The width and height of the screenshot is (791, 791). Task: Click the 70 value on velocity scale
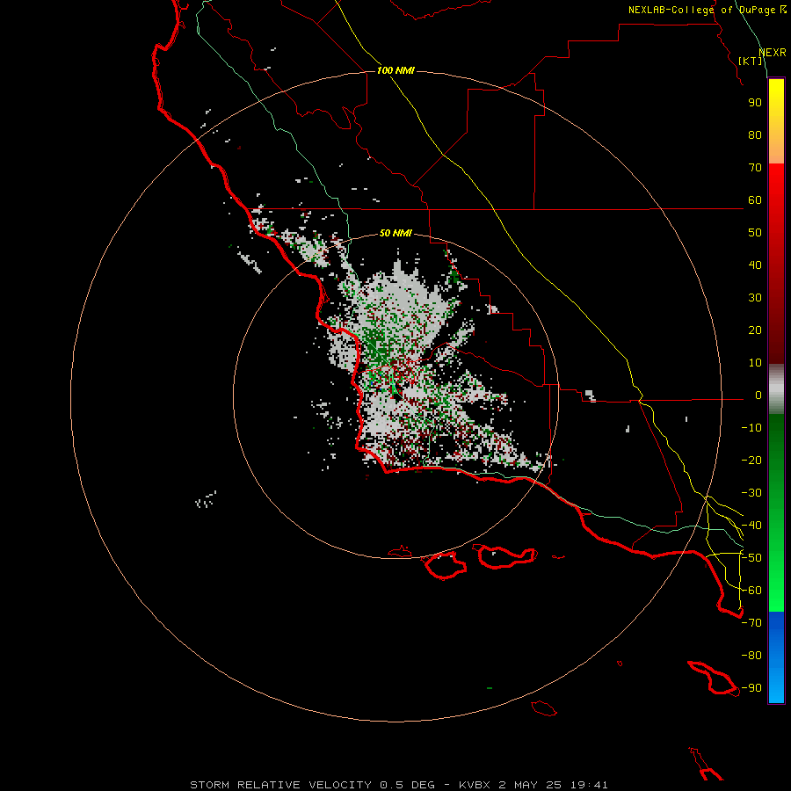coord(755,168)
